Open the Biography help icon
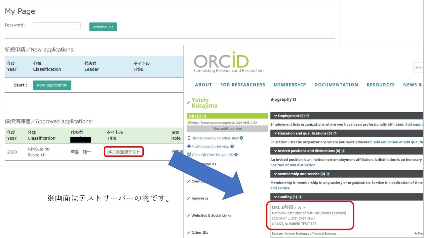The height and width of the screenshot is (238, 424). pos(294,99)
